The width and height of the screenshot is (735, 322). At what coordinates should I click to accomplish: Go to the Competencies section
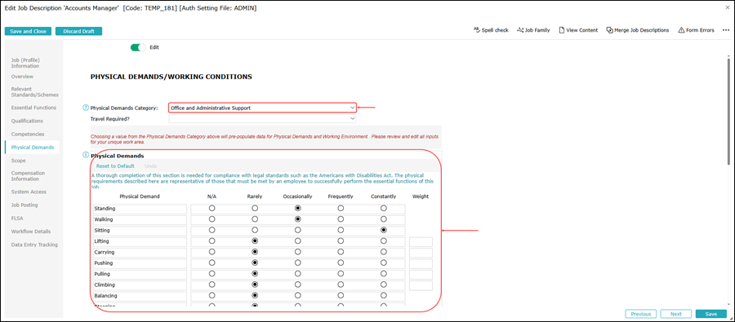(x=28, y=134)
